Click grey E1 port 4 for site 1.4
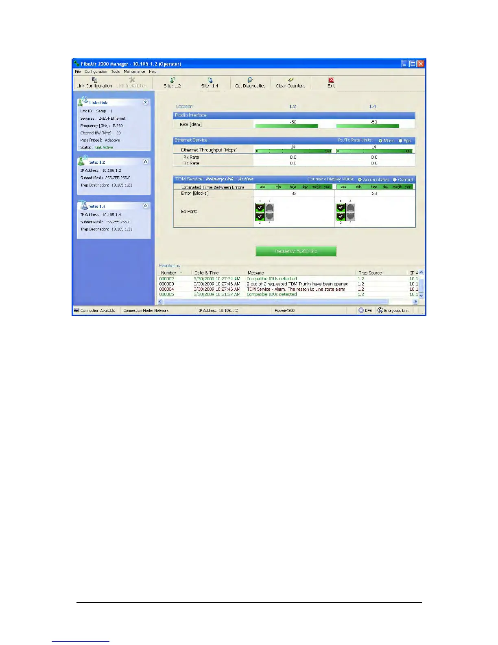The image size is (498, 645). pyautogui.click(x=350, y=217)
